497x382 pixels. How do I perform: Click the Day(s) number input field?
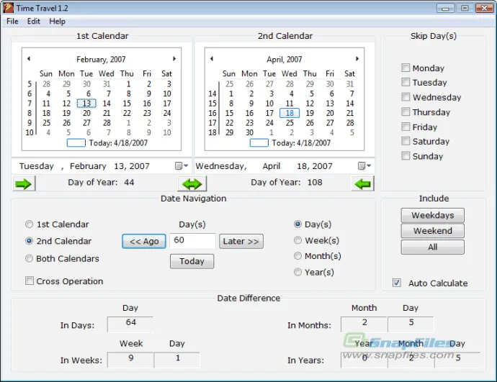point(193,241)
